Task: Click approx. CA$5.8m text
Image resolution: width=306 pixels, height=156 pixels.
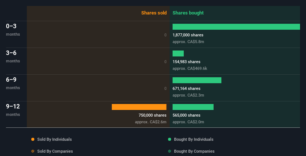Action: click(x=188, y=42)
